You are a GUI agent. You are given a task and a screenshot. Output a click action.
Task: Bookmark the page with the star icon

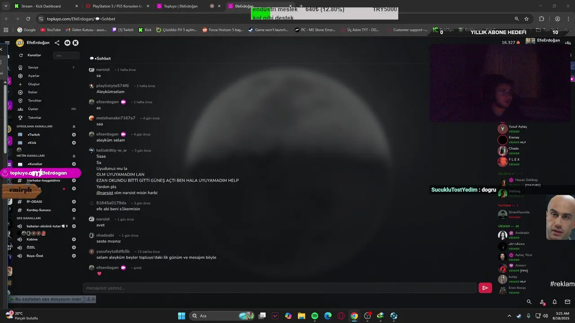tap(526, 19)
